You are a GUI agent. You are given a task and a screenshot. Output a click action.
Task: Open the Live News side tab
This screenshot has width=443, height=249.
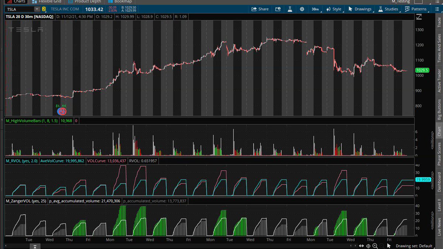point(439,227)
